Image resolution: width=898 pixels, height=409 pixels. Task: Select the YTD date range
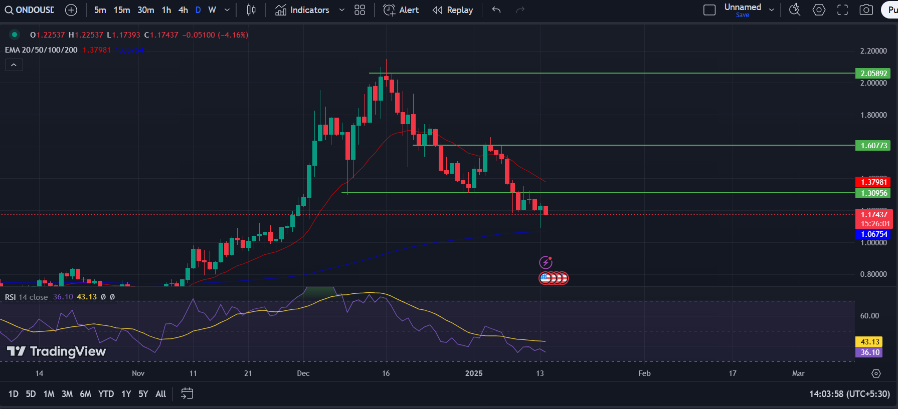[106, 394]
